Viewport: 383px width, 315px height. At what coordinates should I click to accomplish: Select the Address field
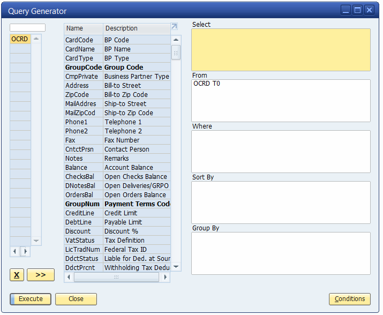tap(84, 86)
